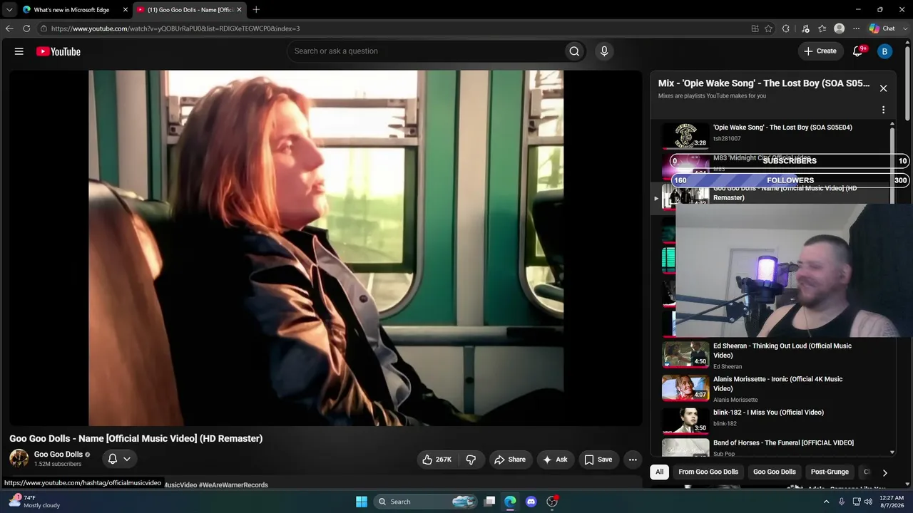The image size is (913, 513).
Task: Open more actions below the video
Action: 633,460
